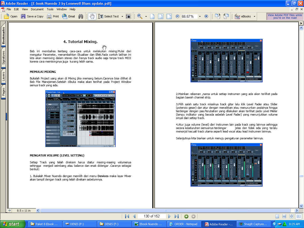Click the Email toolbar button
The width and height of the screenshot is (304, 228).
[x=68, y=16]
